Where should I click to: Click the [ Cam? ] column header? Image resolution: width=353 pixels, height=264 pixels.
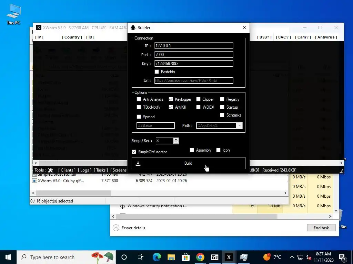coord(303,37)
